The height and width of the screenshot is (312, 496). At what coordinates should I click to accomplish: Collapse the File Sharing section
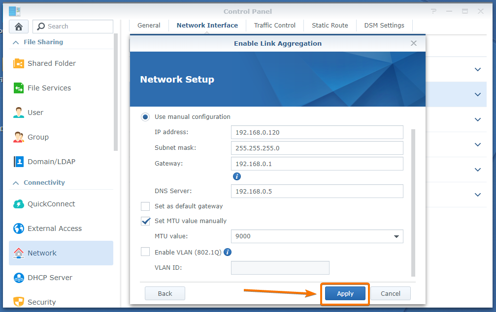pyautogui.click(x=16, y=42)
